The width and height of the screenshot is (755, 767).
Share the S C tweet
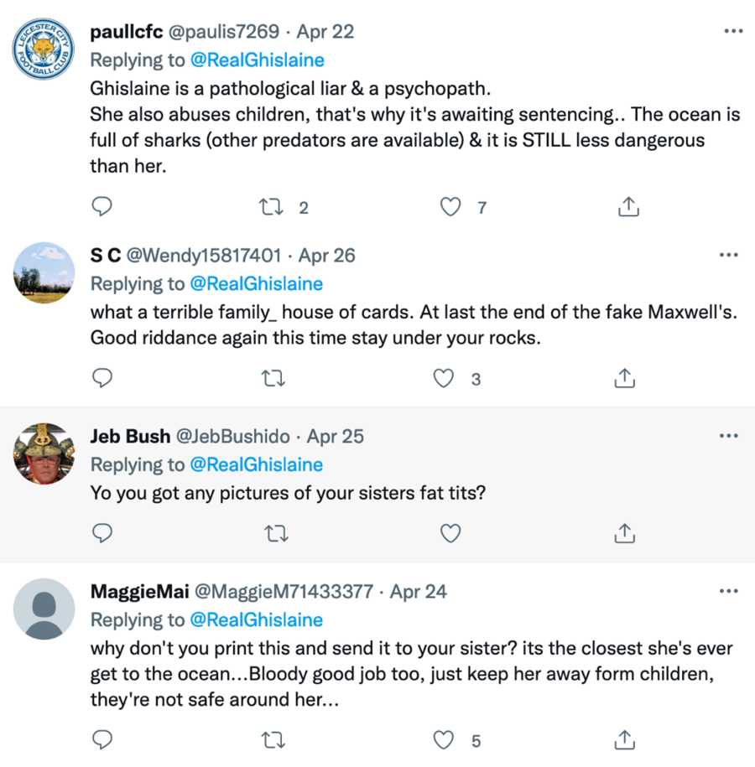[x=625, y=378]
